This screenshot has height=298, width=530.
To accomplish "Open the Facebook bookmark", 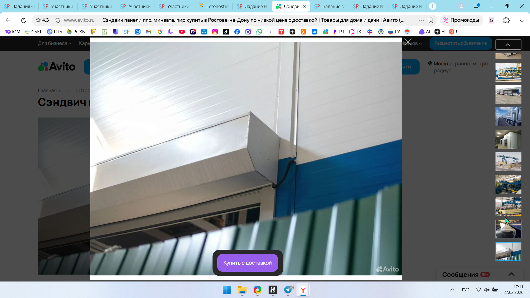I will click(x=237, y=32).
